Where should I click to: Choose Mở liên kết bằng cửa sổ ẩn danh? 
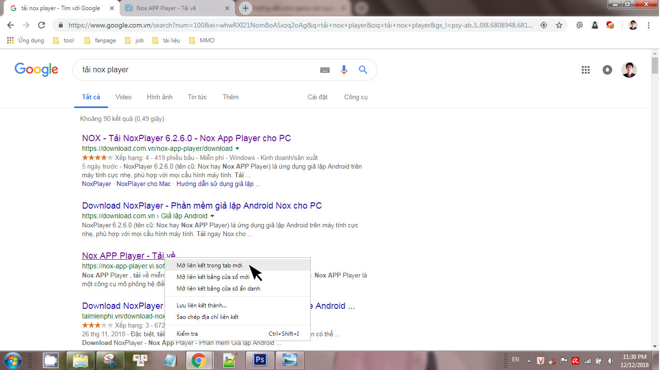pos(237,289)
